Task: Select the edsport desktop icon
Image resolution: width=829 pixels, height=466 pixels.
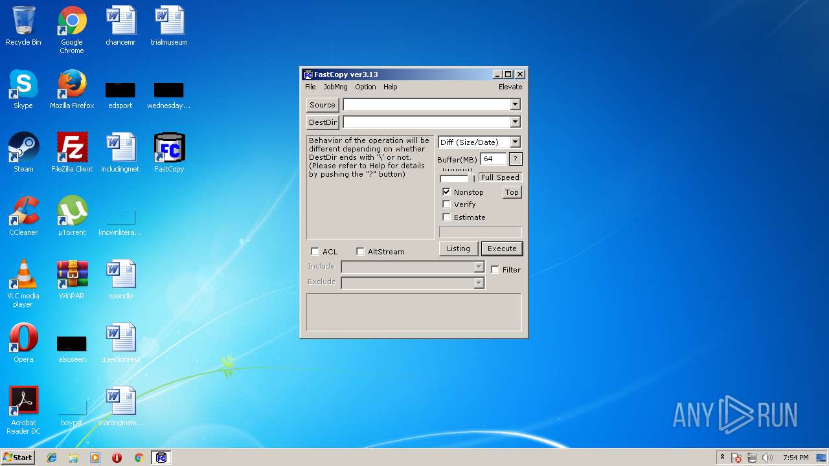Action: point(120,94)
